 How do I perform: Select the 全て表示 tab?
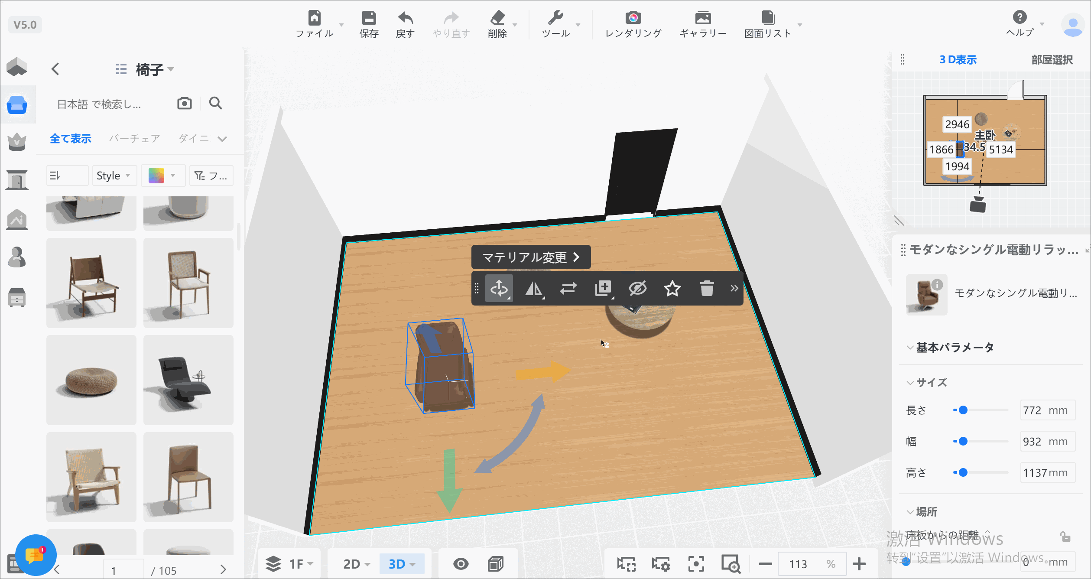[71, 139]
